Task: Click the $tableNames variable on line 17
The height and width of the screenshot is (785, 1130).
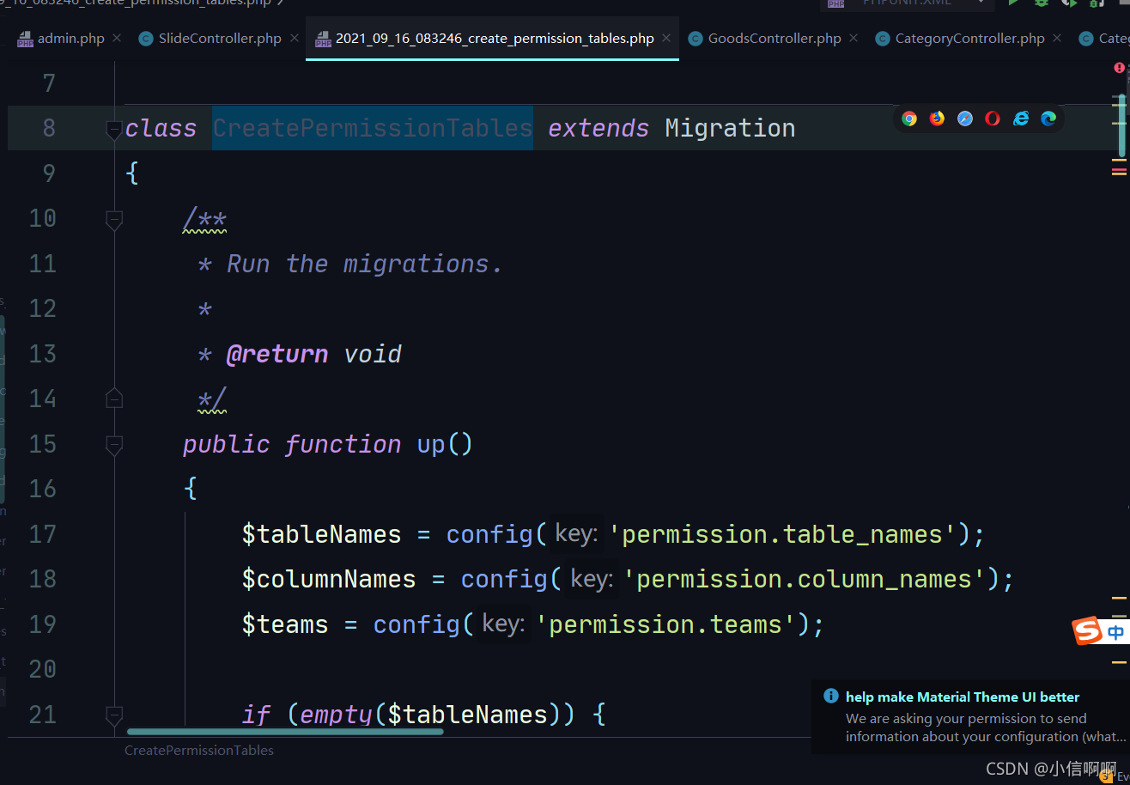Action: coord(321,534)
